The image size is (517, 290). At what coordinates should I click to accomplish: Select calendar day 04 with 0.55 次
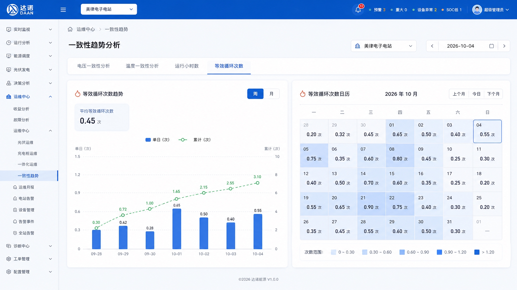coord(487,131)
